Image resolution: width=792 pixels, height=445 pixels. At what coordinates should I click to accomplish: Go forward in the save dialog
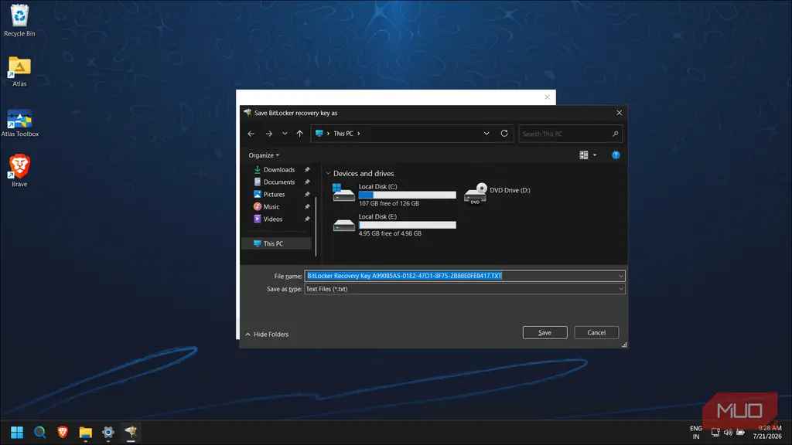(x=268, y=134)
